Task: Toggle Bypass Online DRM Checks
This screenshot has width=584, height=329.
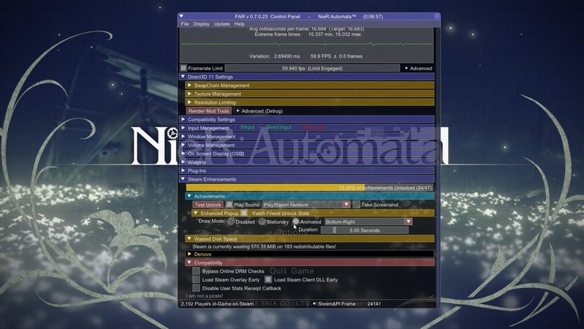Action: pyautogui.click(x=196, y=271)
